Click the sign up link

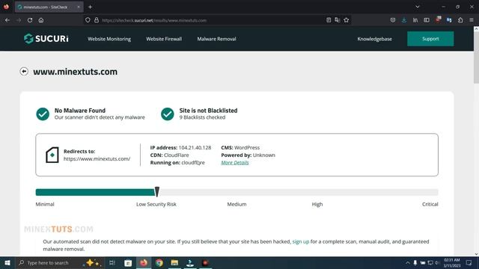pos(301,241)
